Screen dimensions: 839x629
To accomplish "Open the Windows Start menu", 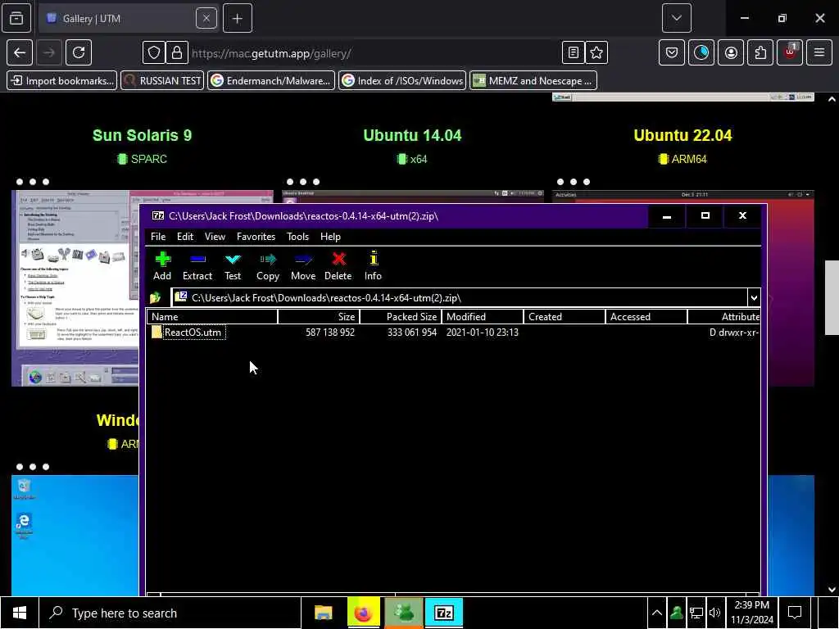I will click(x=20, y=613).
